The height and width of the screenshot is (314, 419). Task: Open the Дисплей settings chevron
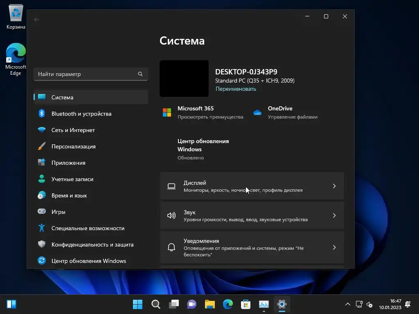point(334,186)
